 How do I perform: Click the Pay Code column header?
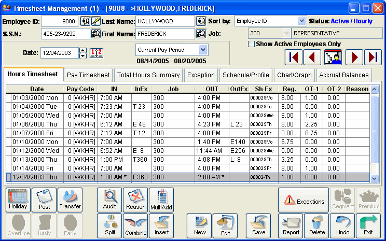coord(80,89)
